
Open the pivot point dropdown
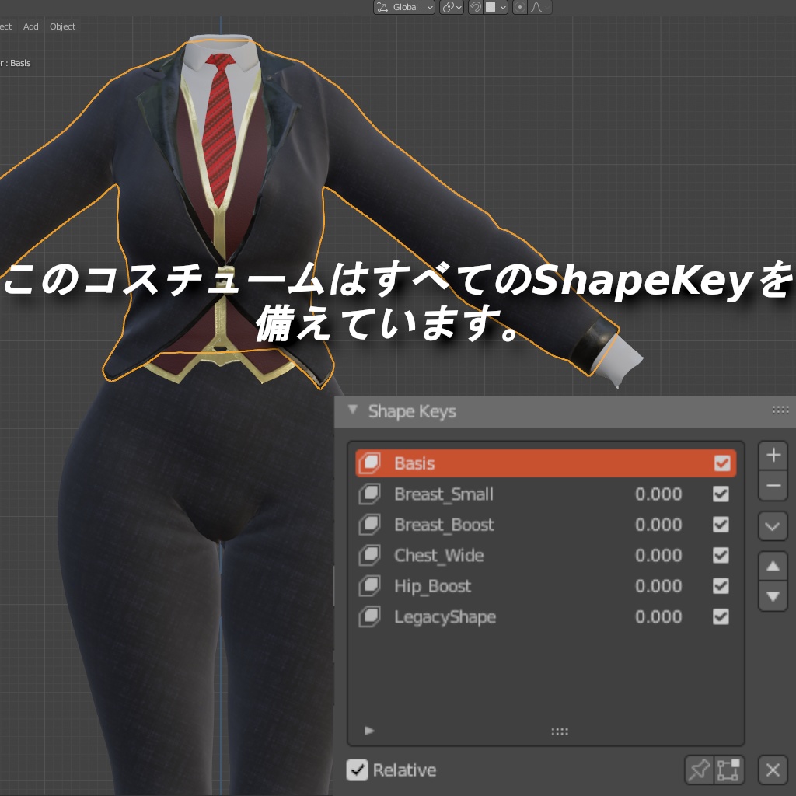452,7
